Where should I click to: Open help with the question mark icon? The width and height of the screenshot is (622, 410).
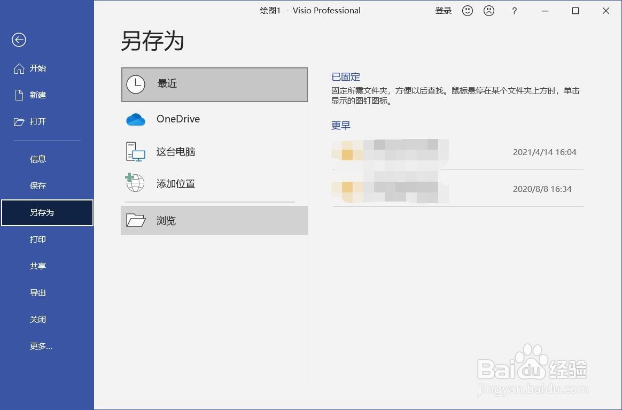point(514,11)
